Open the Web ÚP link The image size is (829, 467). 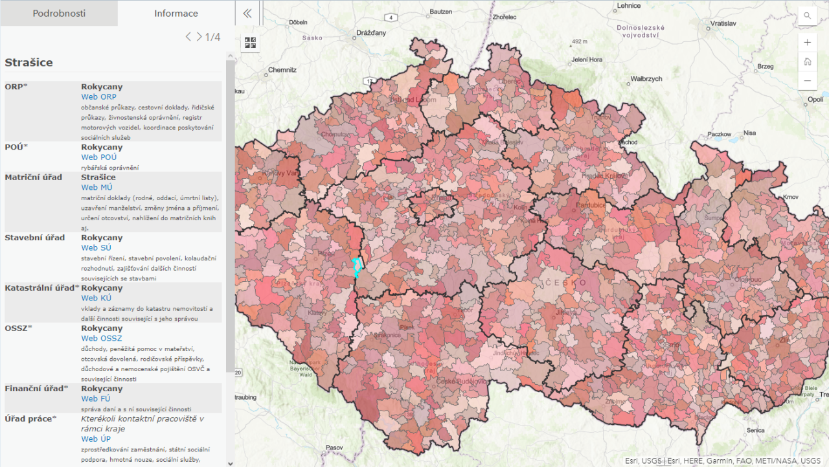96,439
